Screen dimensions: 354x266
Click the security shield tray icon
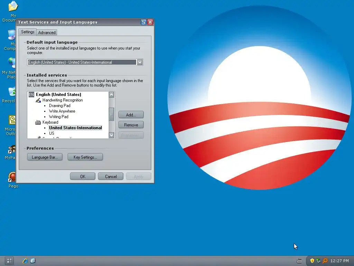point(312,261)
